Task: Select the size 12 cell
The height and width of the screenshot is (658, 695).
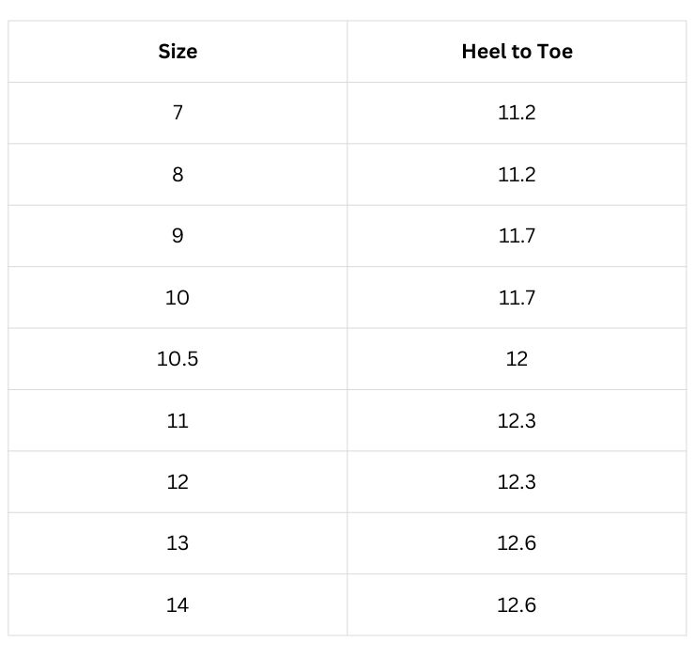Action: [178, 482]
